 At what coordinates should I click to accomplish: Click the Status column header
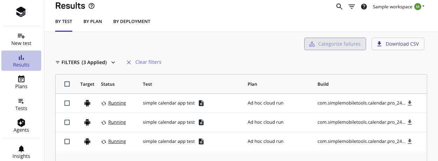108,84
